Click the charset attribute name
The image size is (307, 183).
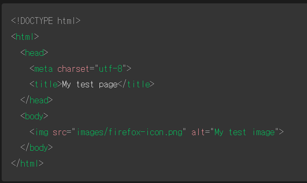click(74, 68)
